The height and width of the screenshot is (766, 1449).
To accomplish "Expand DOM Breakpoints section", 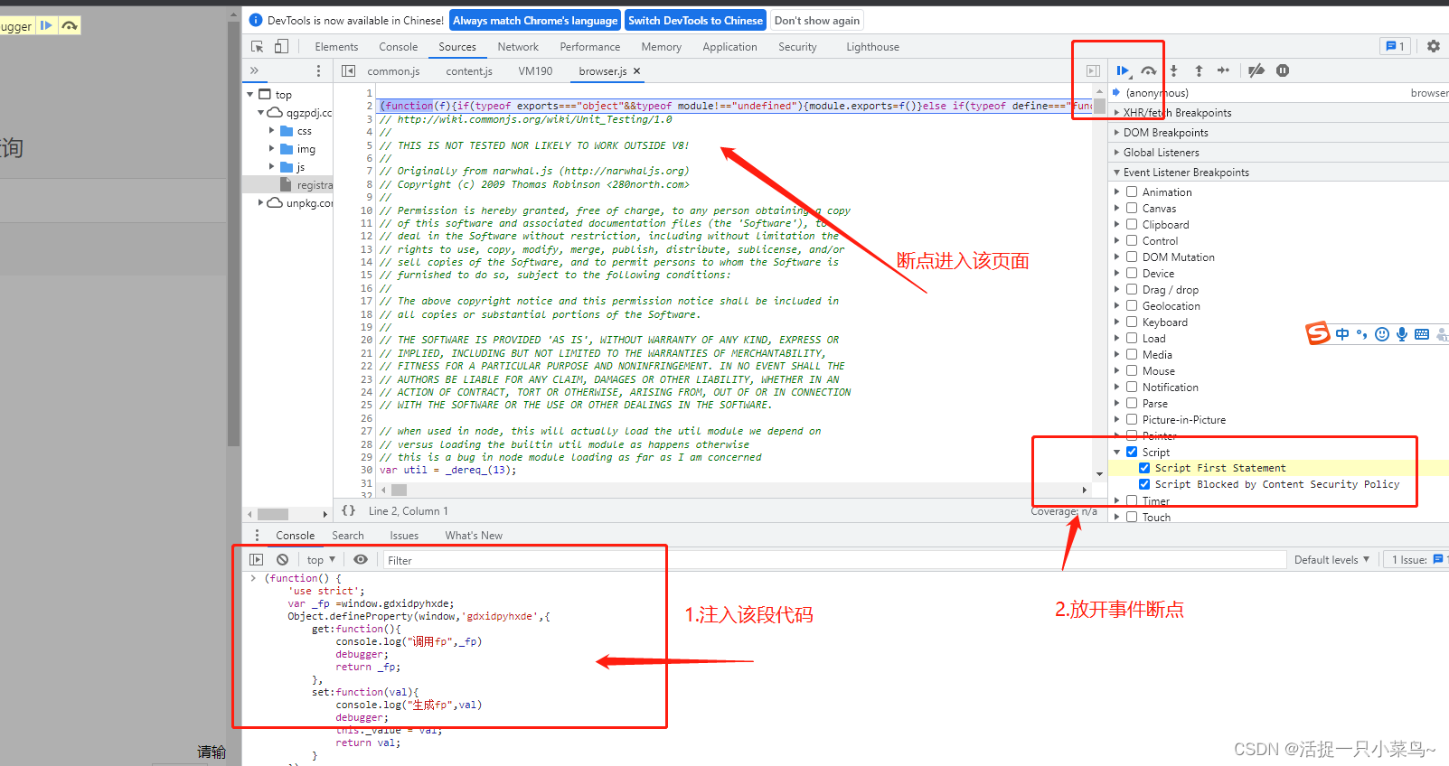I will 1278,133.
